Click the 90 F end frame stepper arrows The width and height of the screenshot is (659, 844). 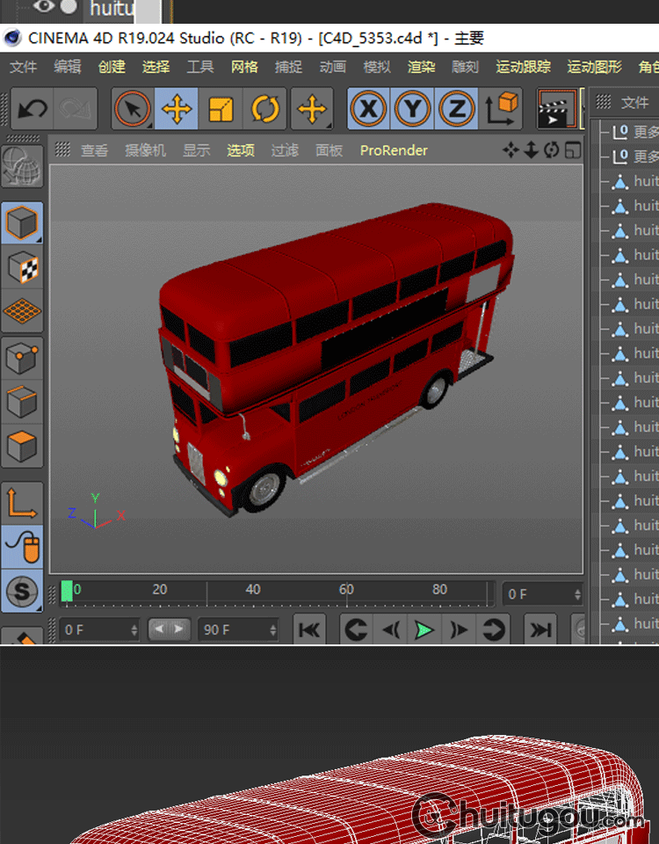pyautogui.click(x=272, y=629)
